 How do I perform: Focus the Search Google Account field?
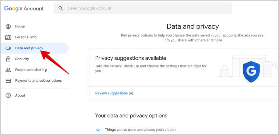145,8
